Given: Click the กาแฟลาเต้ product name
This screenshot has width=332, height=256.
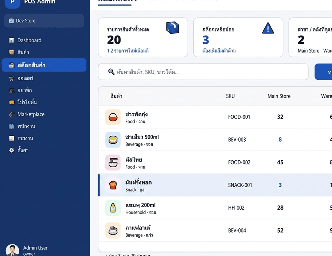Looking at the screenshot, I should click(x=138, y=228).
